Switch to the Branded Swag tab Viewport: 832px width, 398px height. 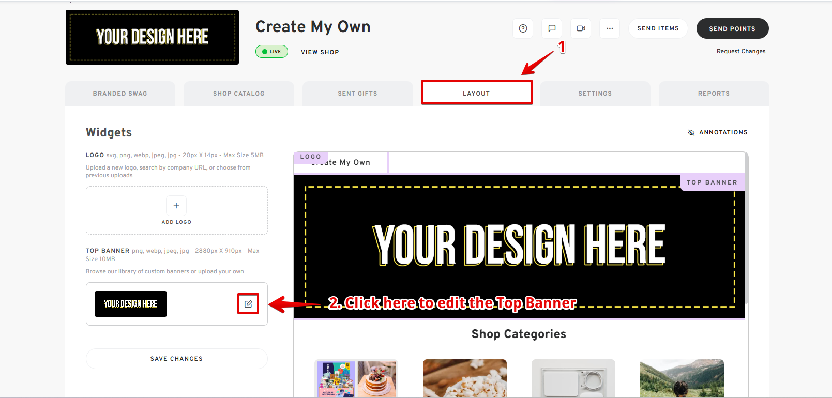[120, 94]
